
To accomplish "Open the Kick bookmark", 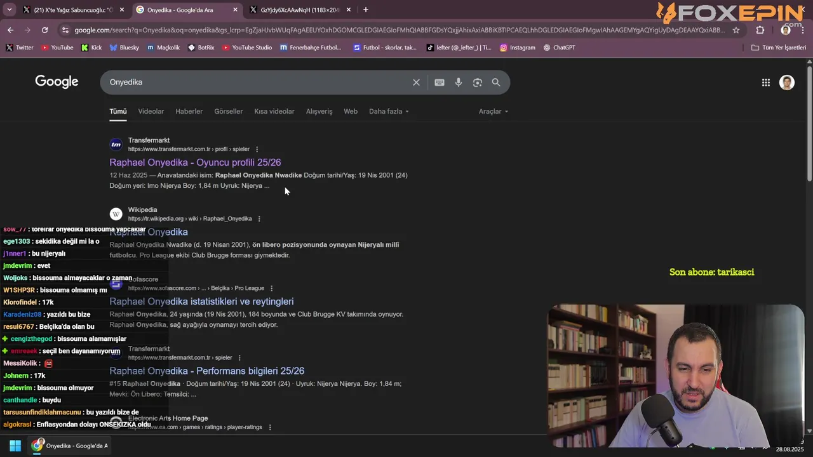I will point(91,48).
